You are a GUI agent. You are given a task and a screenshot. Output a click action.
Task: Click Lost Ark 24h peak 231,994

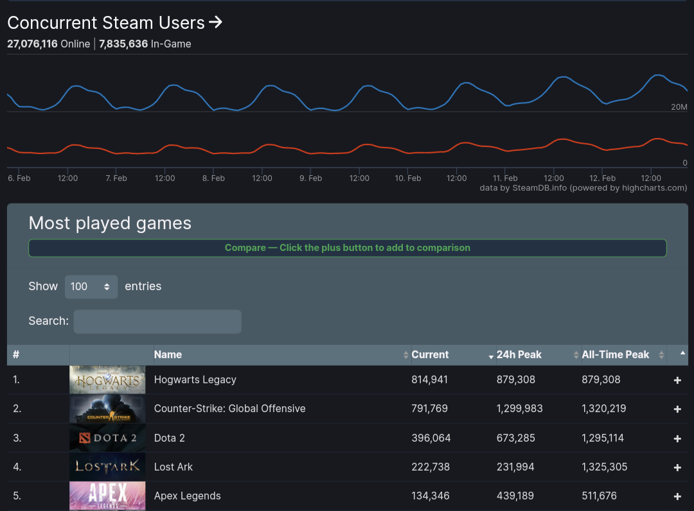coord(515,467)
